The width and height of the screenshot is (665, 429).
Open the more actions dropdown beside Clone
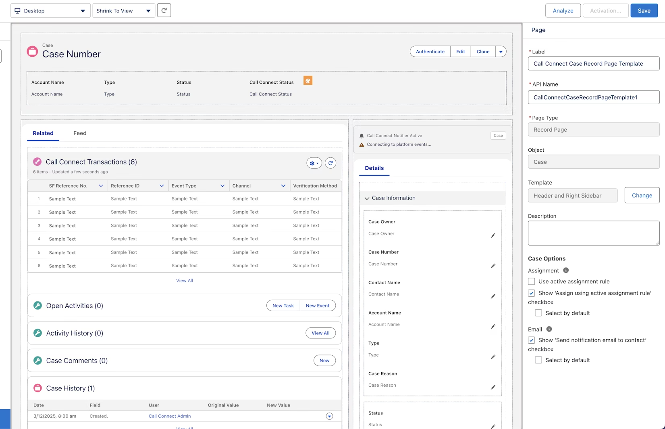click(x=501, y=52)
